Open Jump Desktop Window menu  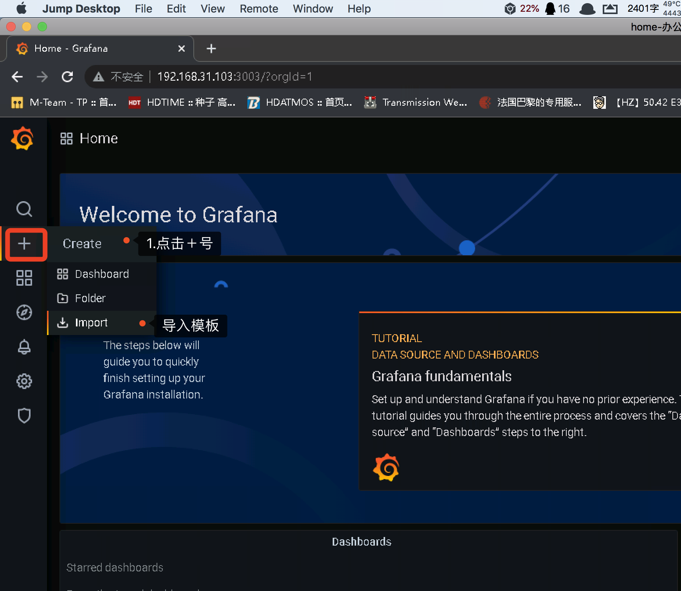tap(313, 9)
